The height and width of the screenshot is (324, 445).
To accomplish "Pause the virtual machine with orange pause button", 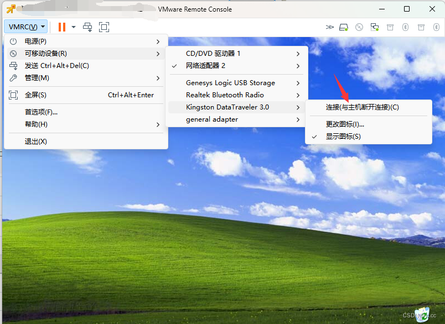I will pyautogui.click(x=62, y=27).
